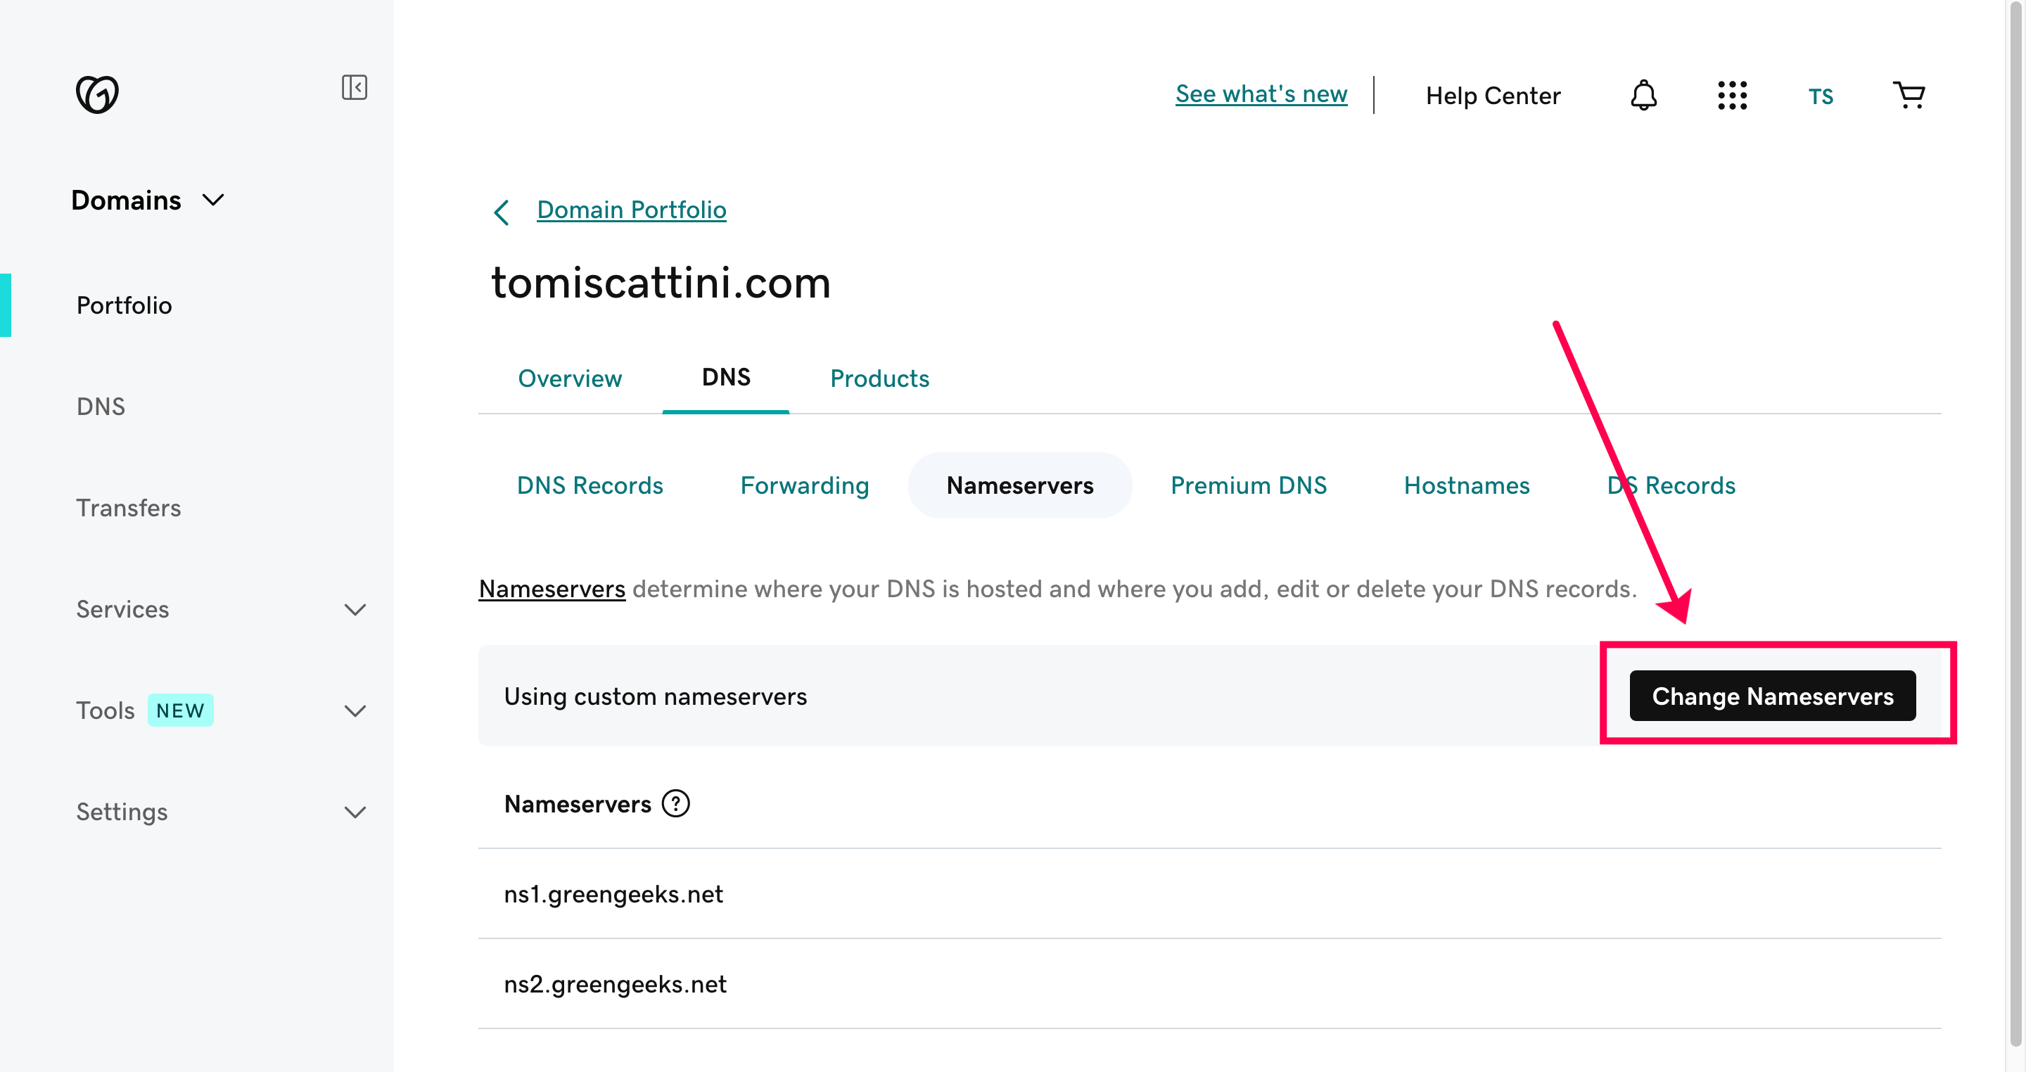Switch to the Overview tab
Image resolution: width=2026 pixels, height=1072 pixels.
pyautogui.click(x=569, y=378)
